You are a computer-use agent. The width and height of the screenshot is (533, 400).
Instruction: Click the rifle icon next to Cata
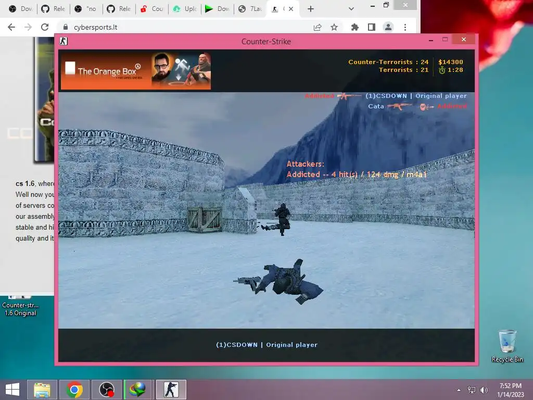[399, 106]
